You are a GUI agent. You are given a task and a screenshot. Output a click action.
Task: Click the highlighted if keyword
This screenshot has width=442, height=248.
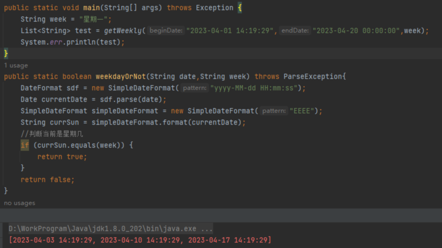(x=25, y=145)
